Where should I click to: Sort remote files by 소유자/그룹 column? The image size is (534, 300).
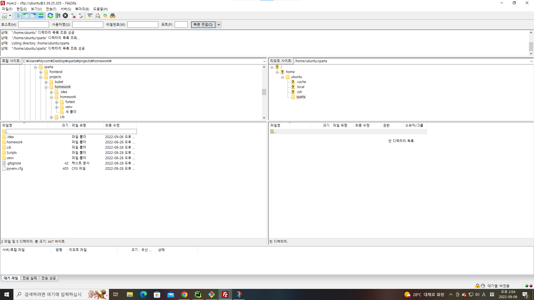point(415,126)
